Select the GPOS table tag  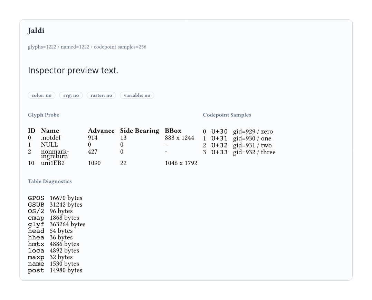[36, 198]
